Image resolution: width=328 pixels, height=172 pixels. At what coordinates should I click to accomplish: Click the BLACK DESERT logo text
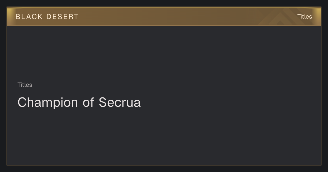[47, 17]
